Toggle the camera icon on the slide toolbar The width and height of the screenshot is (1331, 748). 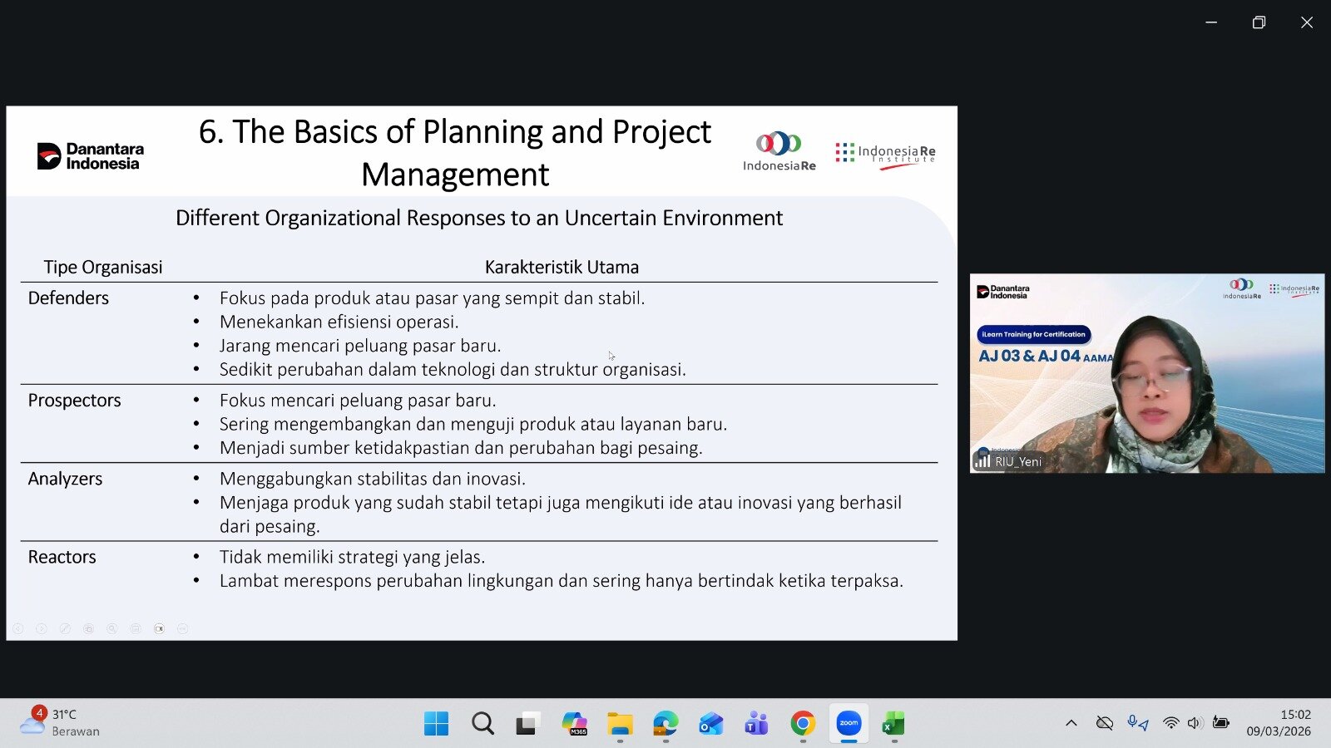tap(159, 629)
